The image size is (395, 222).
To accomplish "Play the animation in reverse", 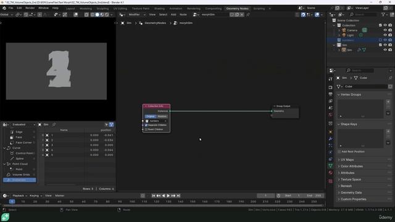I will (163, 195).
